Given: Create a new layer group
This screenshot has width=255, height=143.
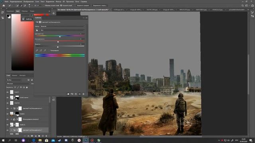Looking at the screenshot, I should [39, 136].
